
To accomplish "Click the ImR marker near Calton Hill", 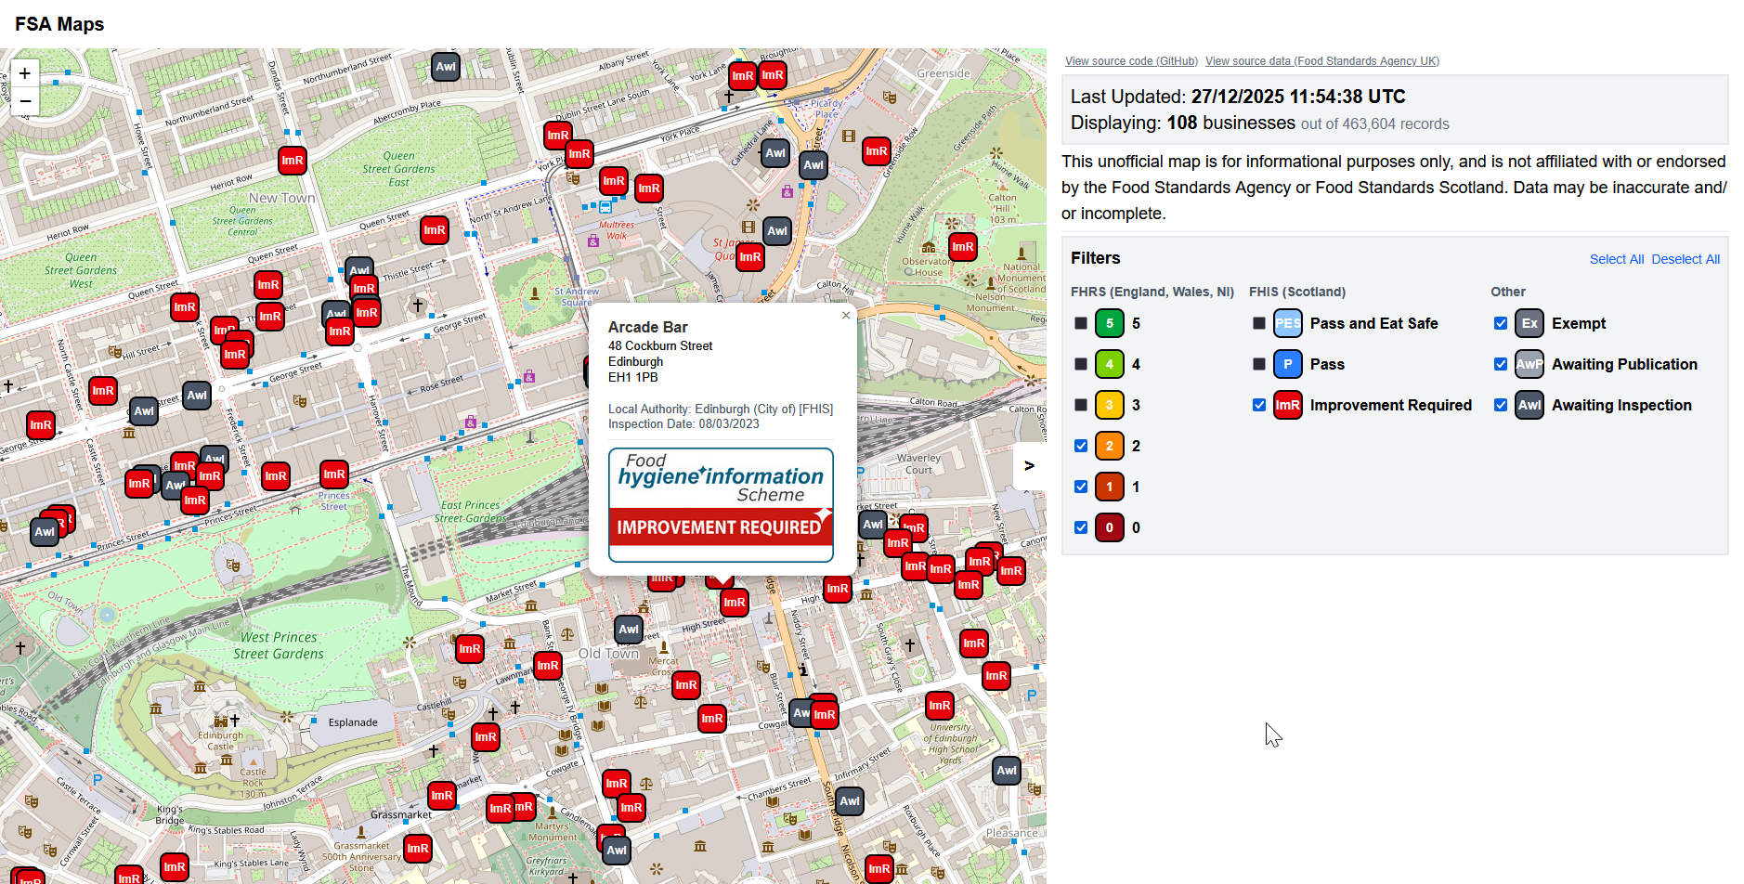I will 963,247.
